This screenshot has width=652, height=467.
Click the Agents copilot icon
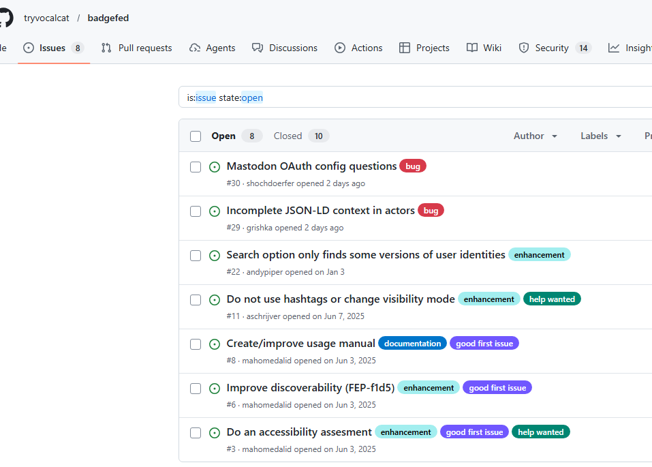pyautogui.click(x=194, y=48)
